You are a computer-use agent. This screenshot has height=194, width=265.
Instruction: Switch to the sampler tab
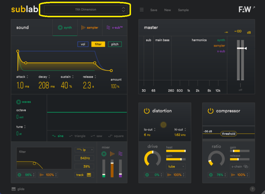pyautogui.click(x=90, y=28)
